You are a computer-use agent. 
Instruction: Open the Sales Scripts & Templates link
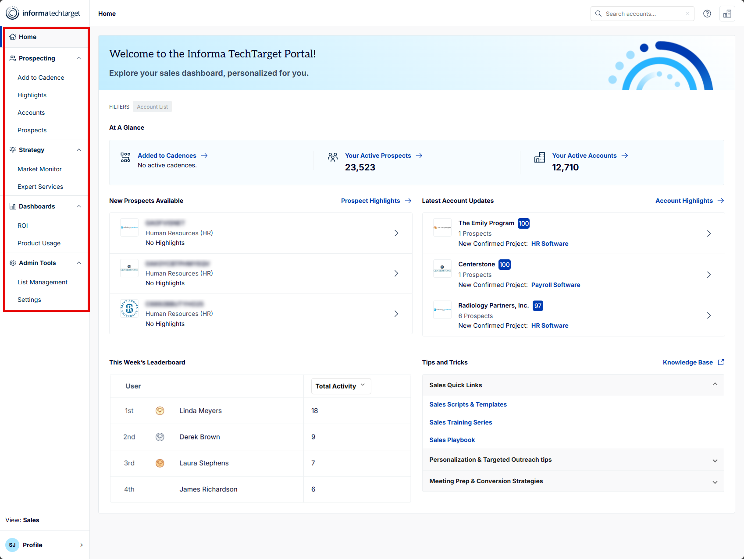(468, 404)
